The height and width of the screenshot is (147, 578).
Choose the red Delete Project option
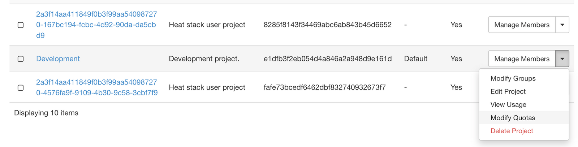(x=512, y=131)
